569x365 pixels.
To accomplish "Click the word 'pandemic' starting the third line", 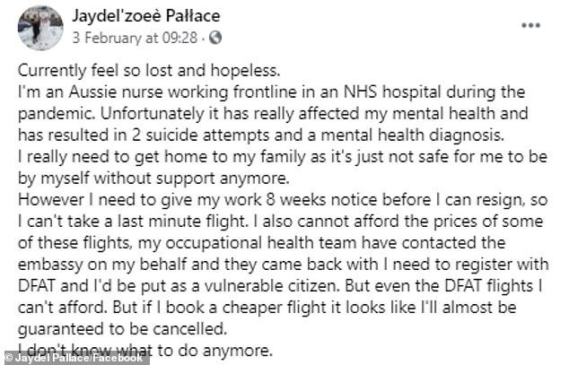I will 57,115.
